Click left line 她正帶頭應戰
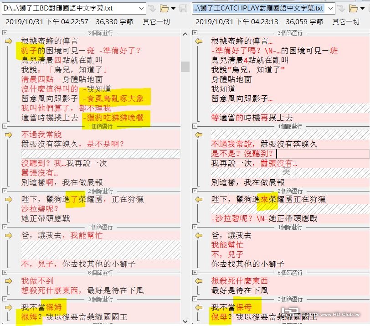Viewport: 370px width, 326px height. [x=46, y=218]
